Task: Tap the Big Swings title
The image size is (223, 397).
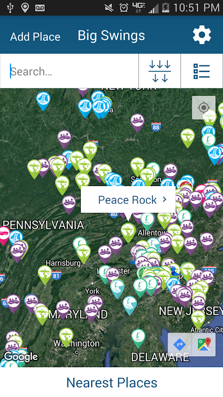Action: click(x=111, y=35)
